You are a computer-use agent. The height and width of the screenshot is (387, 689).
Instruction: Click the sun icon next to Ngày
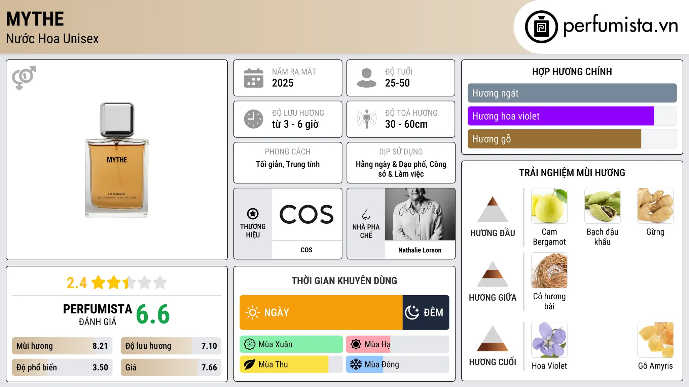pyautogui.click(x=252, y=312)
